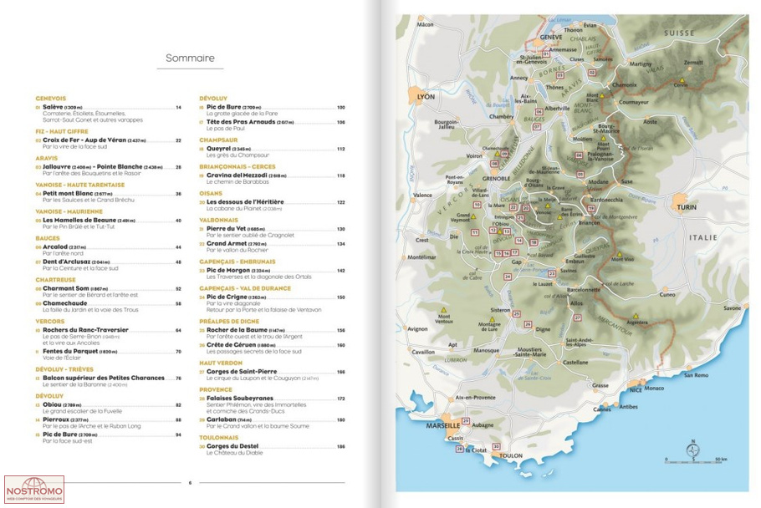Click map marker 10 in the Vercors
The image size is (761, 508).
(x=477, y=205)
